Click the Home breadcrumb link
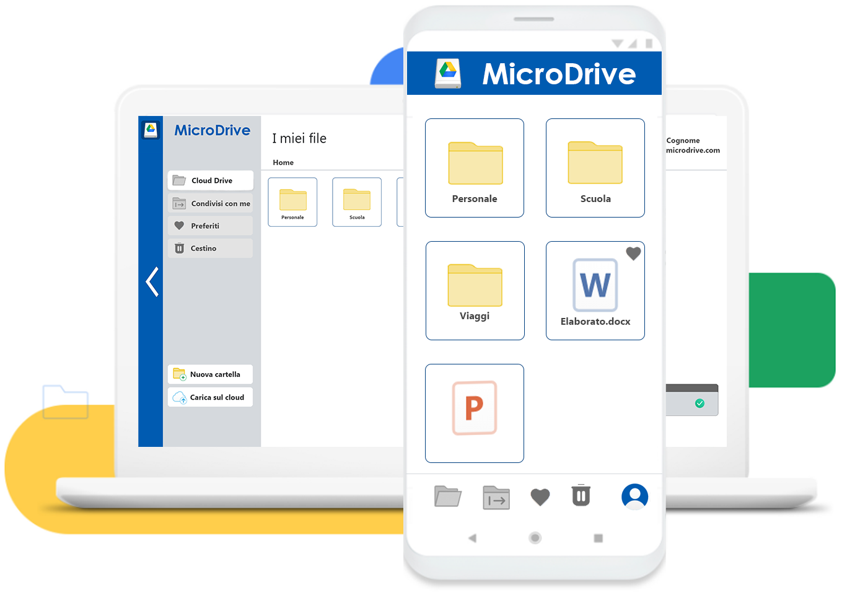 [283, 162]
